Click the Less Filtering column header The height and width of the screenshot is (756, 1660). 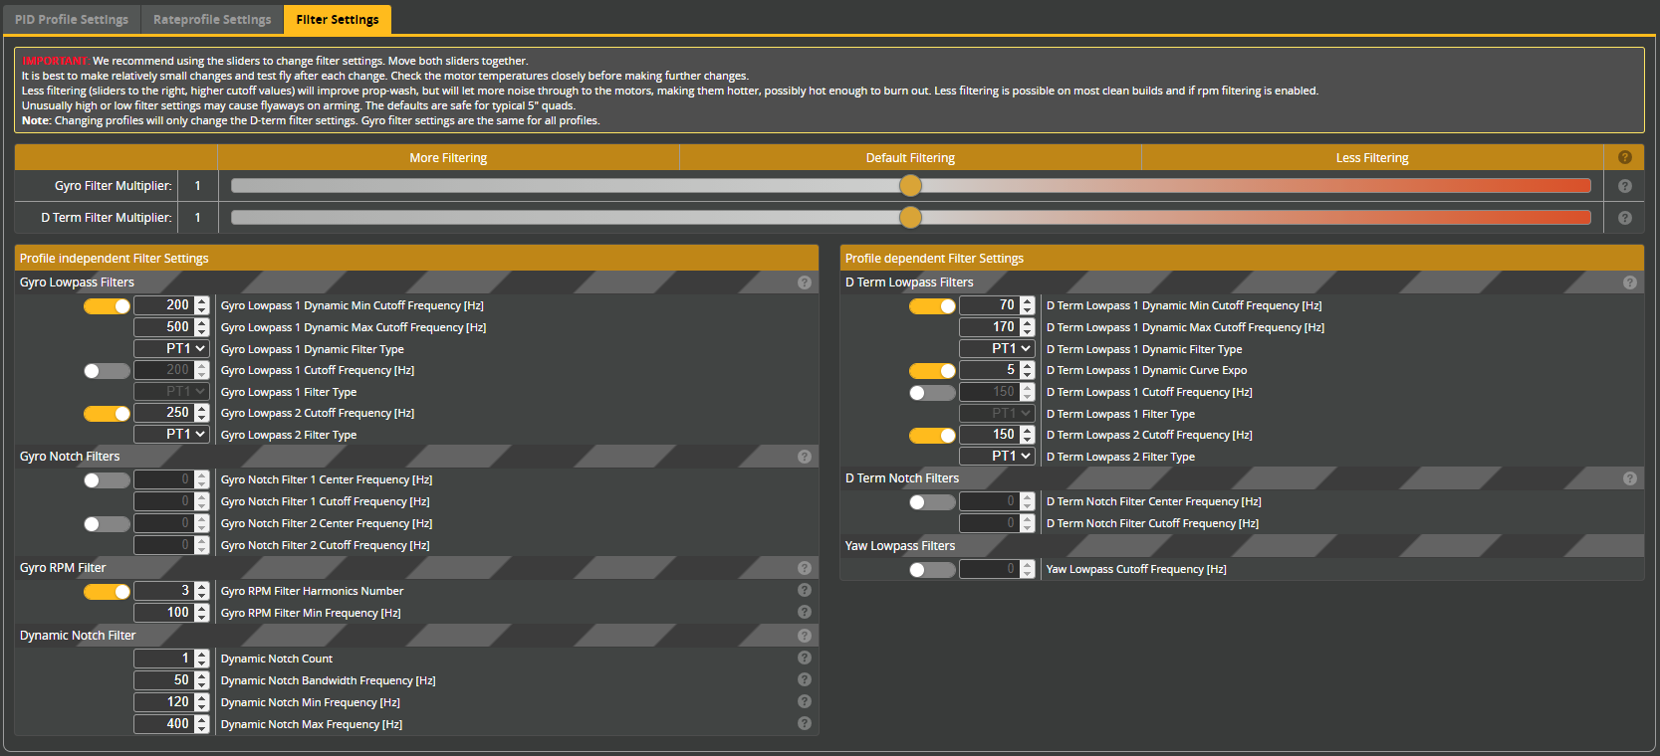pyautogui.click(x=1371, y=158)
